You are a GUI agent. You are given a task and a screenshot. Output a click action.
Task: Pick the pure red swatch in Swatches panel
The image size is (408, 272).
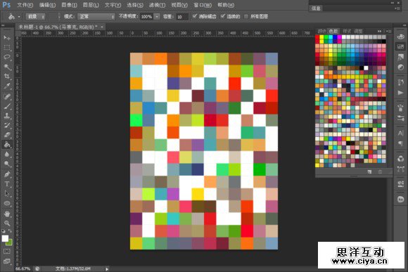click(x=317, y=37)
